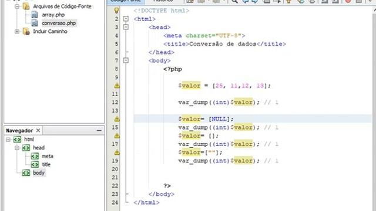Click the ?> closing PHP tag
Viewport: 376px width, 211px height.
point(167,186)
